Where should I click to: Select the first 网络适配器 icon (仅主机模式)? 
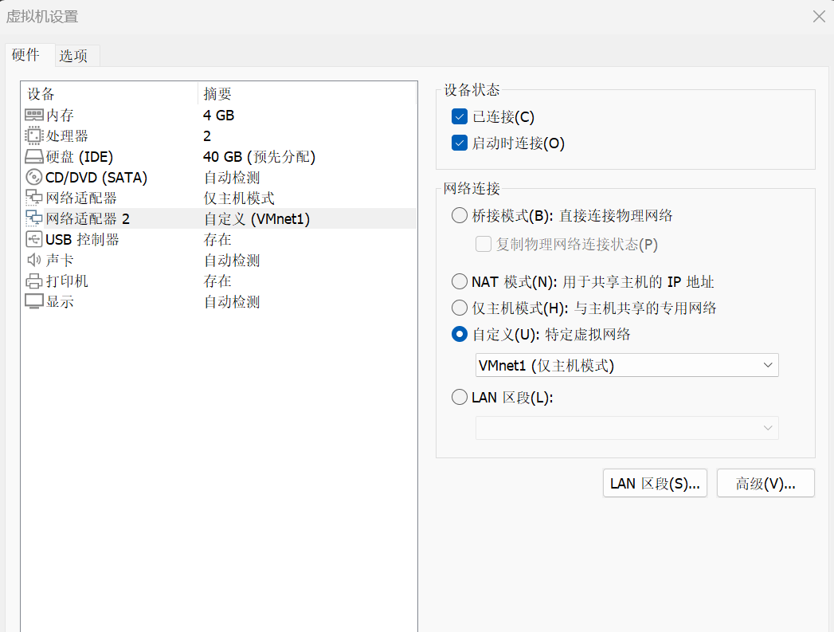(x=34, y=198)
